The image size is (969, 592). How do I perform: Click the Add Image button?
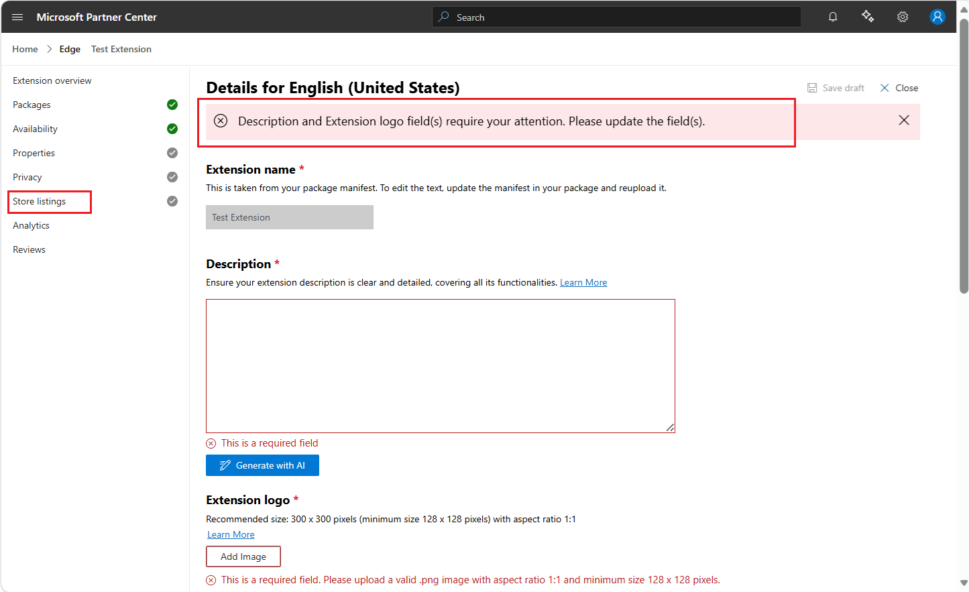pyautogui.click(x=243, y=556)
